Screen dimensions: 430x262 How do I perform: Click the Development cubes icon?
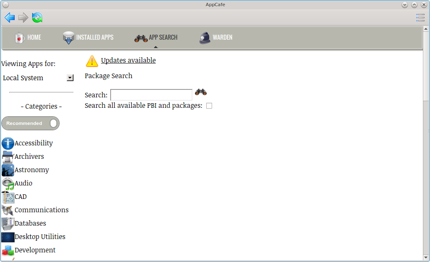[8, 250]
